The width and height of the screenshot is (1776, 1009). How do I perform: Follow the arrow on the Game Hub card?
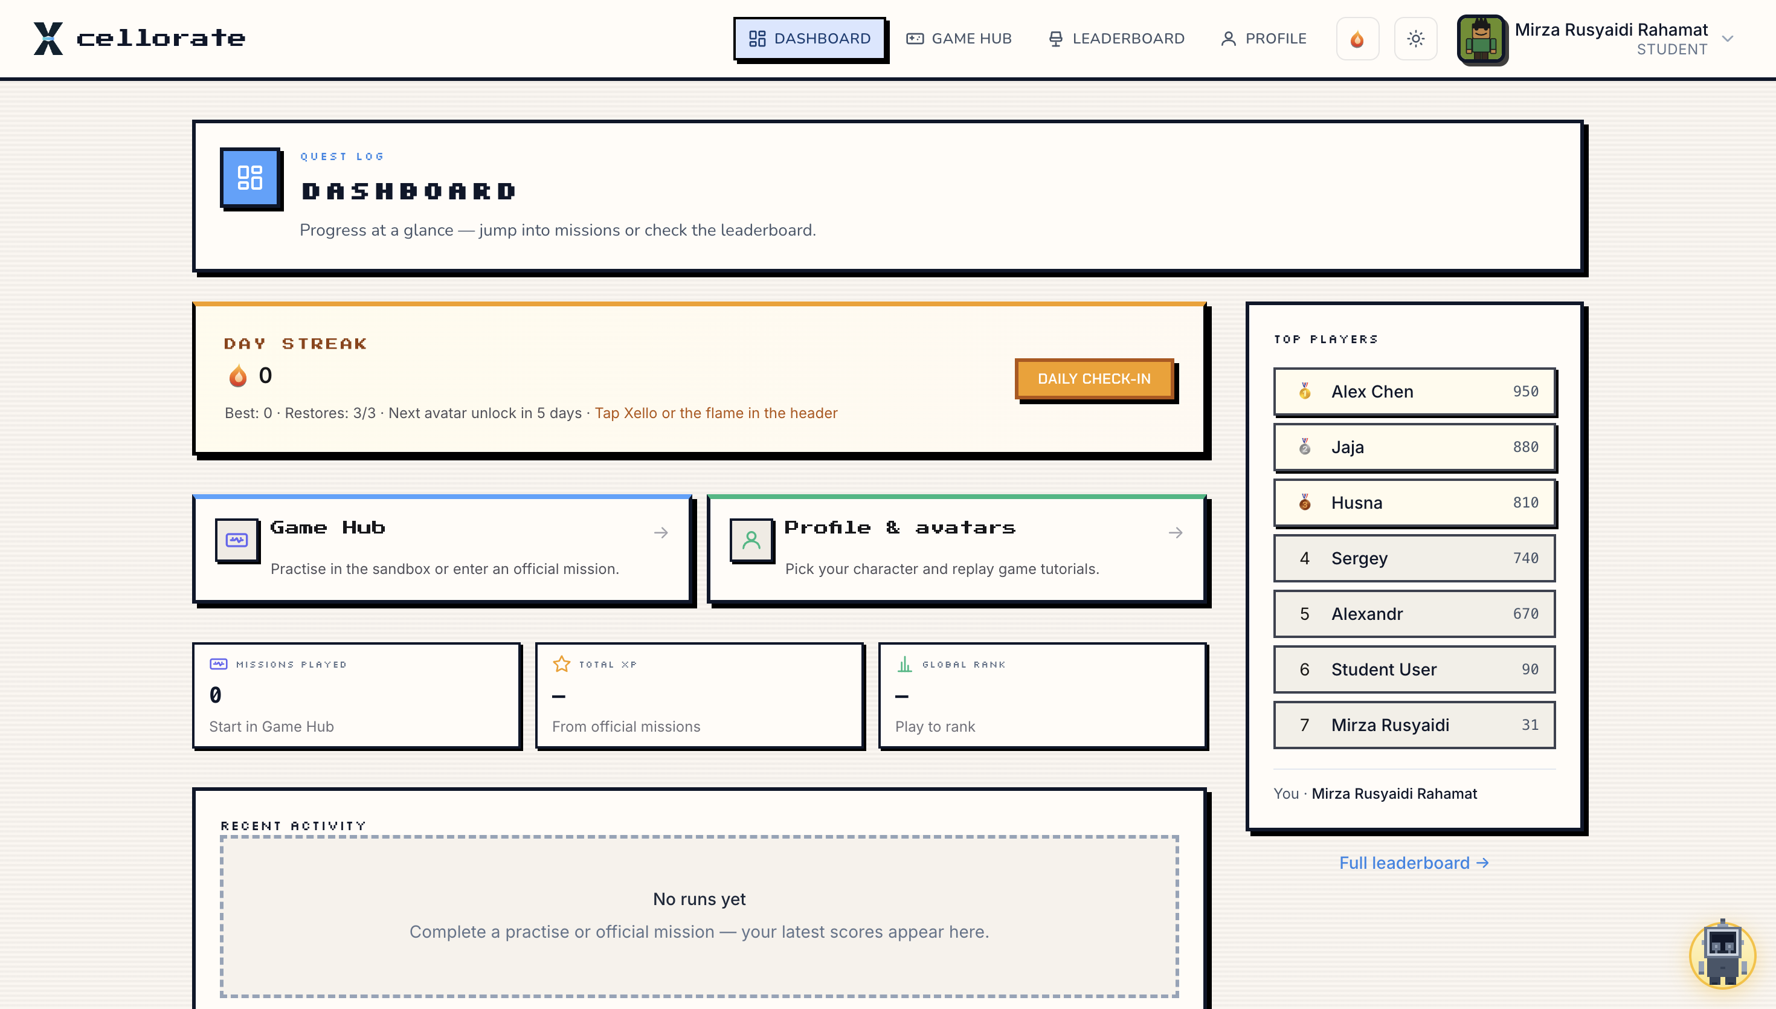(x=661, y=533)
